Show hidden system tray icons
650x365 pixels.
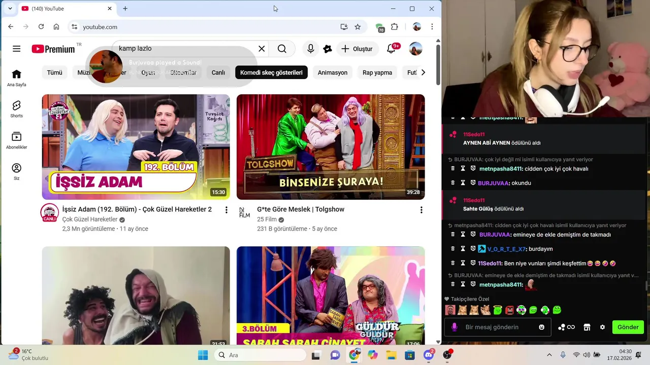[549, 355]
